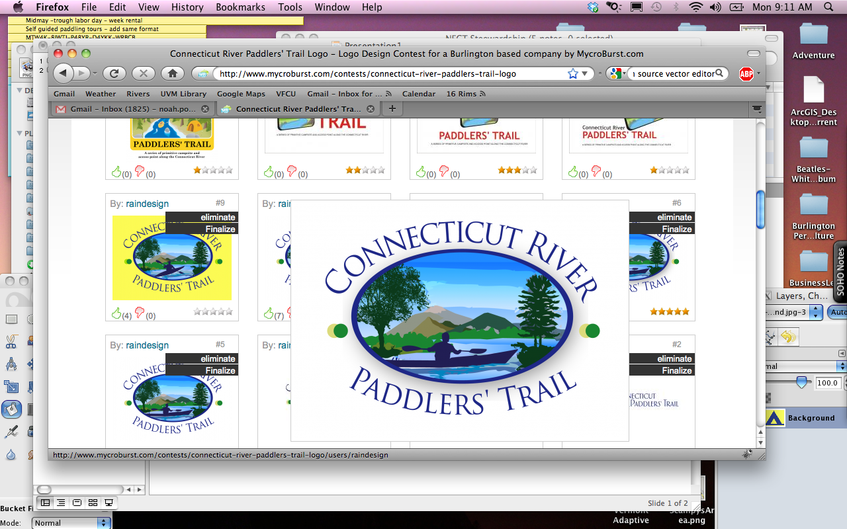Select GIMP Measure compass tool
Viewport: 847px width, 529px height.
click(11, 364)
